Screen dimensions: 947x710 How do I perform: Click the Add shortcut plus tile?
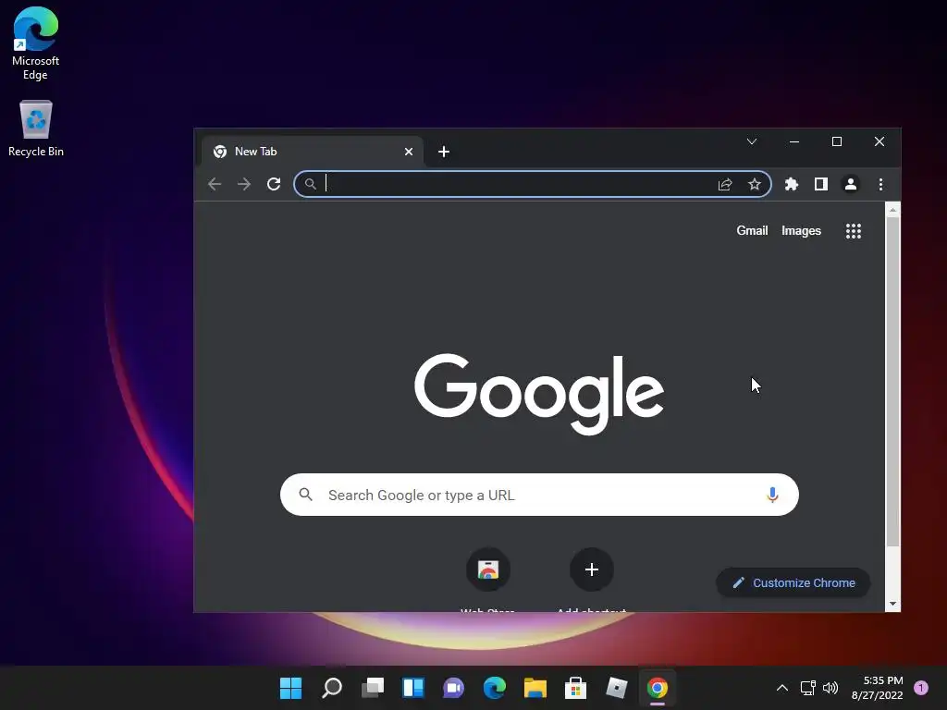(x=592, y=569)
